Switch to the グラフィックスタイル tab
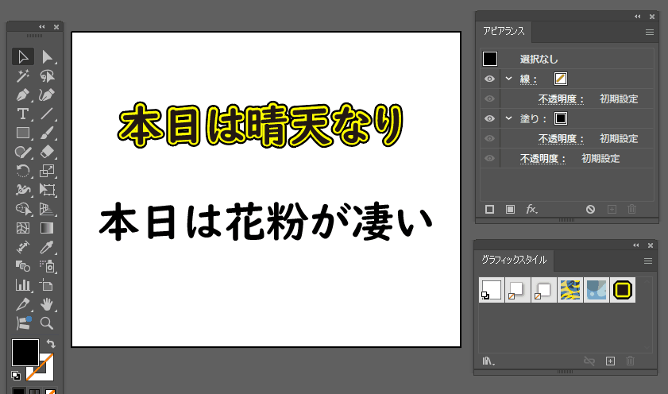Image resolution: width=668 pixels, height=394 pixels. point(513,261)
